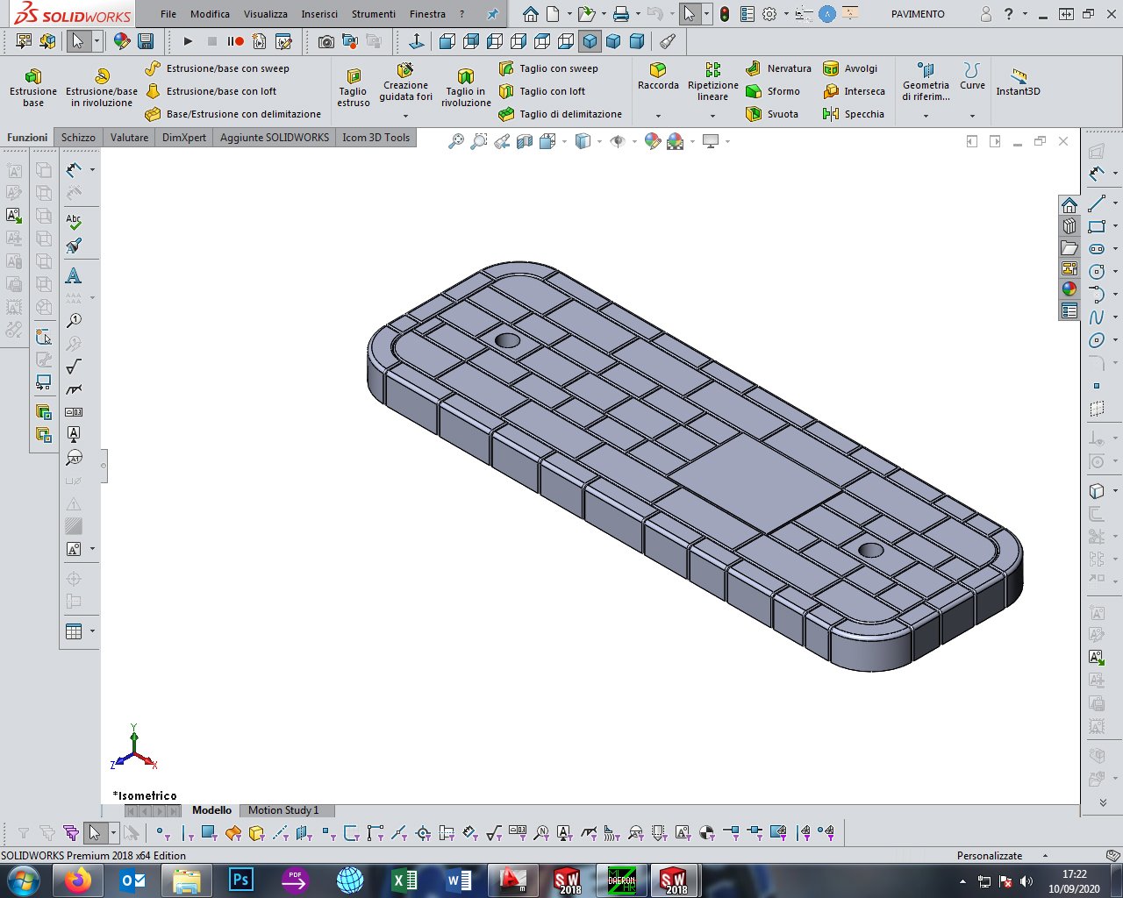Click the Personalizzate status bar button

coord(990,855)
